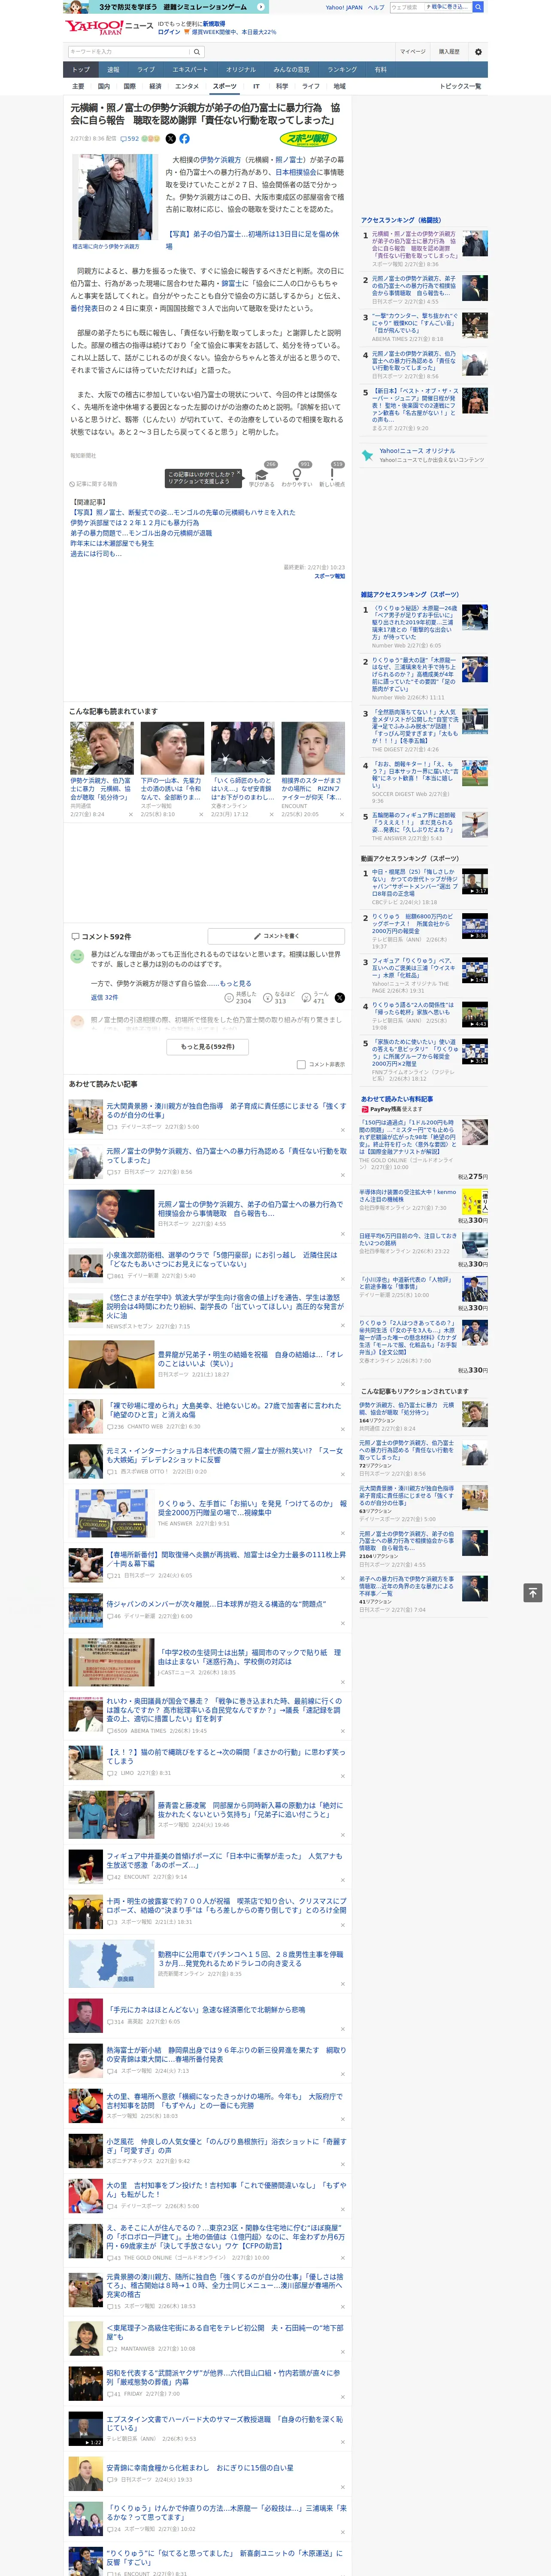Click the first commenter's green avatar
Image resolution: width=551 pixels, height=2576 pixels.
(76, 956)
